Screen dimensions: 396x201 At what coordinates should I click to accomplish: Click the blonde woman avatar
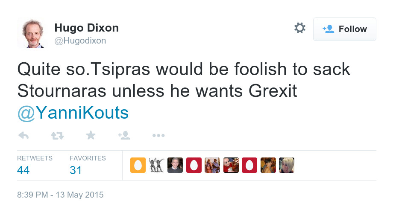(x=287, y=165)
